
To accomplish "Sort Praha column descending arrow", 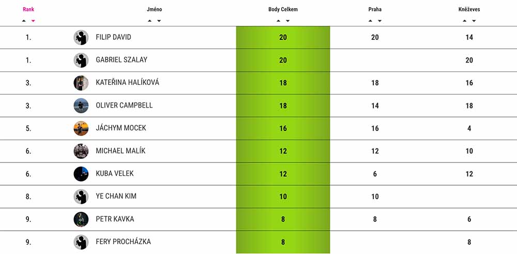I will tap(379, 21).
